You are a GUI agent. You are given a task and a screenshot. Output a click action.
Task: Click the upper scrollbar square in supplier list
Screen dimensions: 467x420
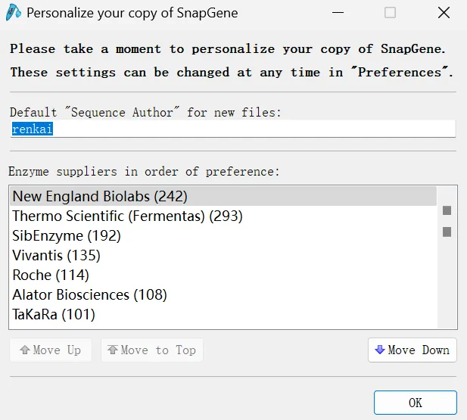click(x=447, y=210)
